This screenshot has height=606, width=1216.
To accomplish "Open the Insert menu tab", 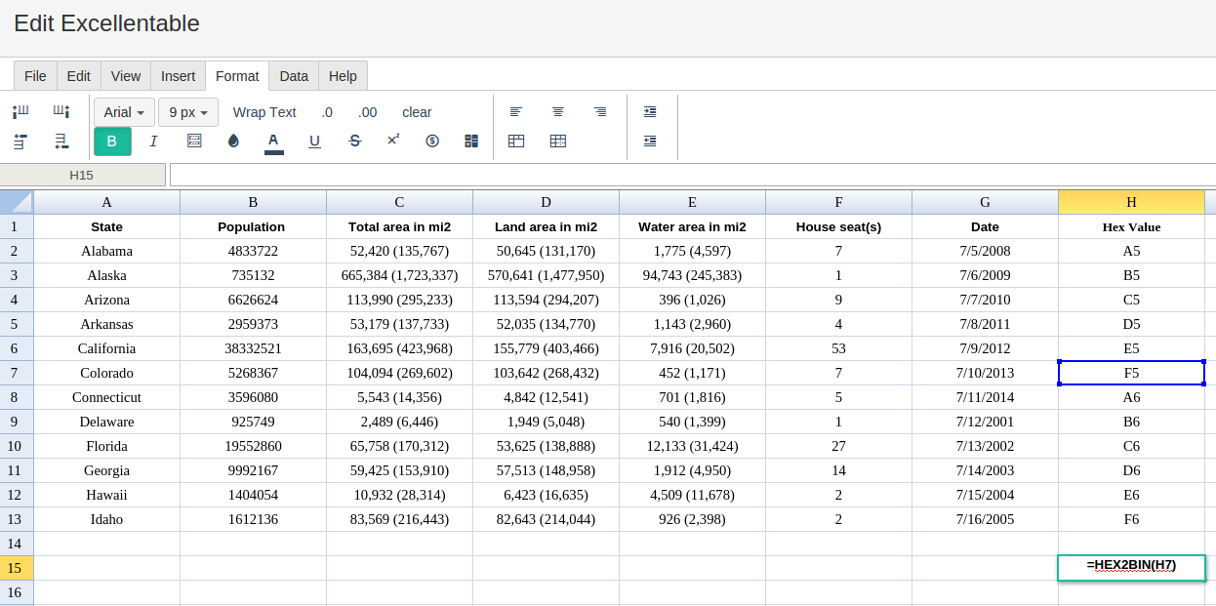I will pyautogui.click(x=178, y=76).
